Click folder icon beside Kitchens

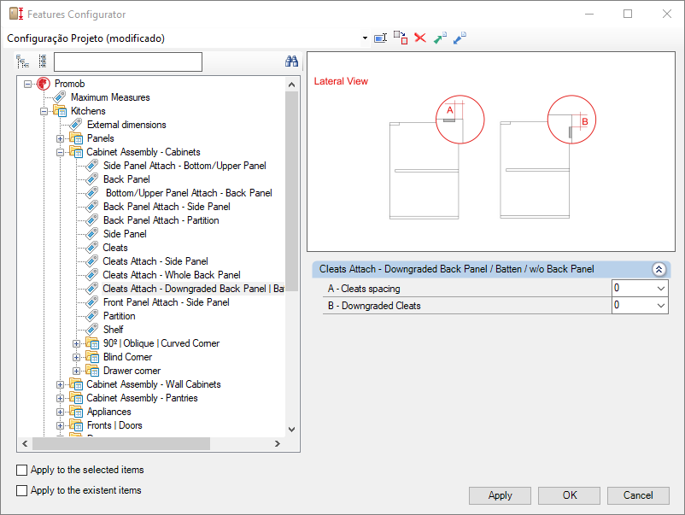click(x=60, y=110)
